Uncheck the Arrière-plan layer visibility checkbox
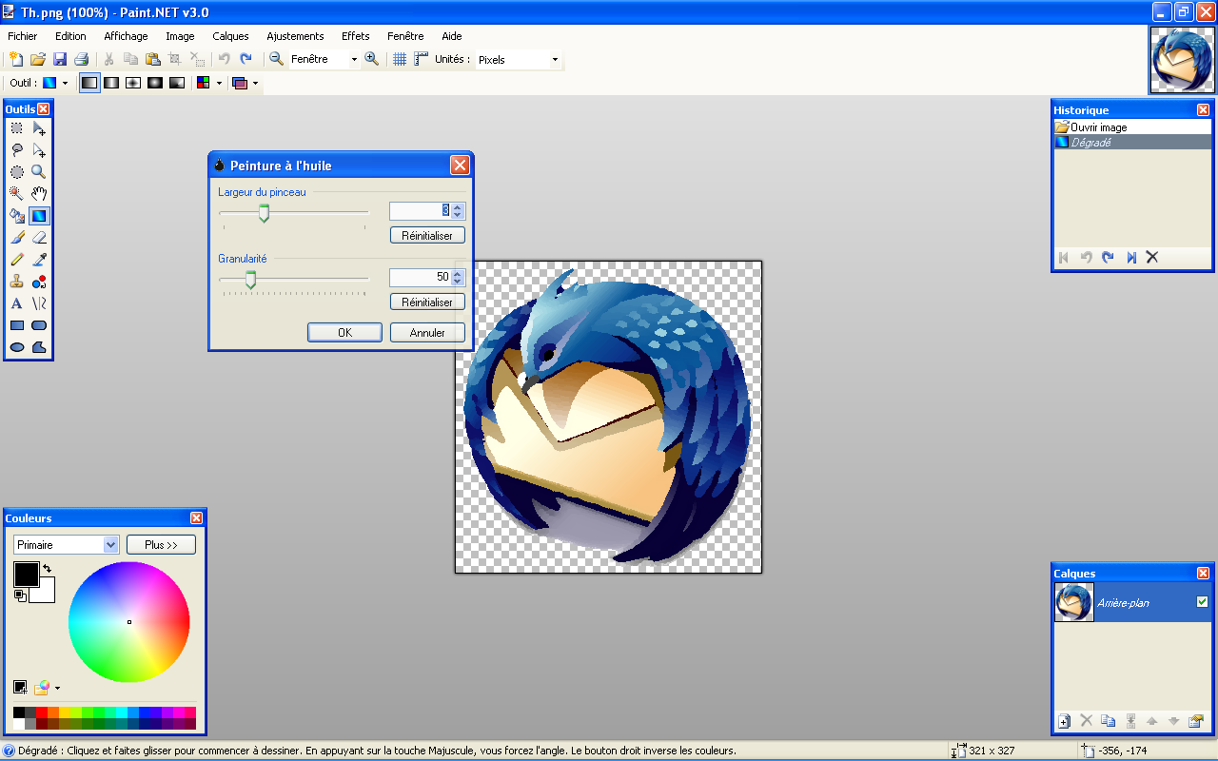 (1202, 602)
